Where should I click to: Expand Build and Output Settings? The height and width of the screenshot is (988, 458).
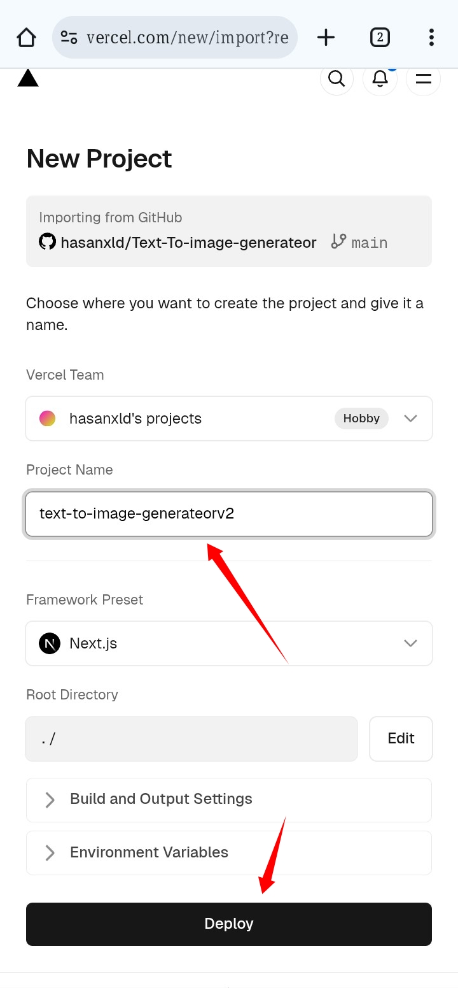[229, 799]
